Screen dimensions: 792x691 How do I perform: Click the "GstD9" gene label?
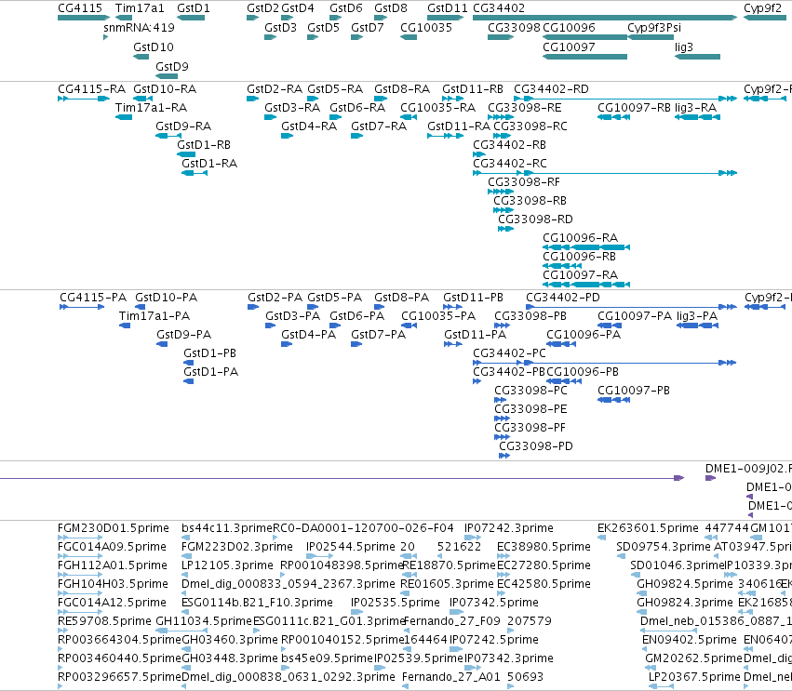172,67
